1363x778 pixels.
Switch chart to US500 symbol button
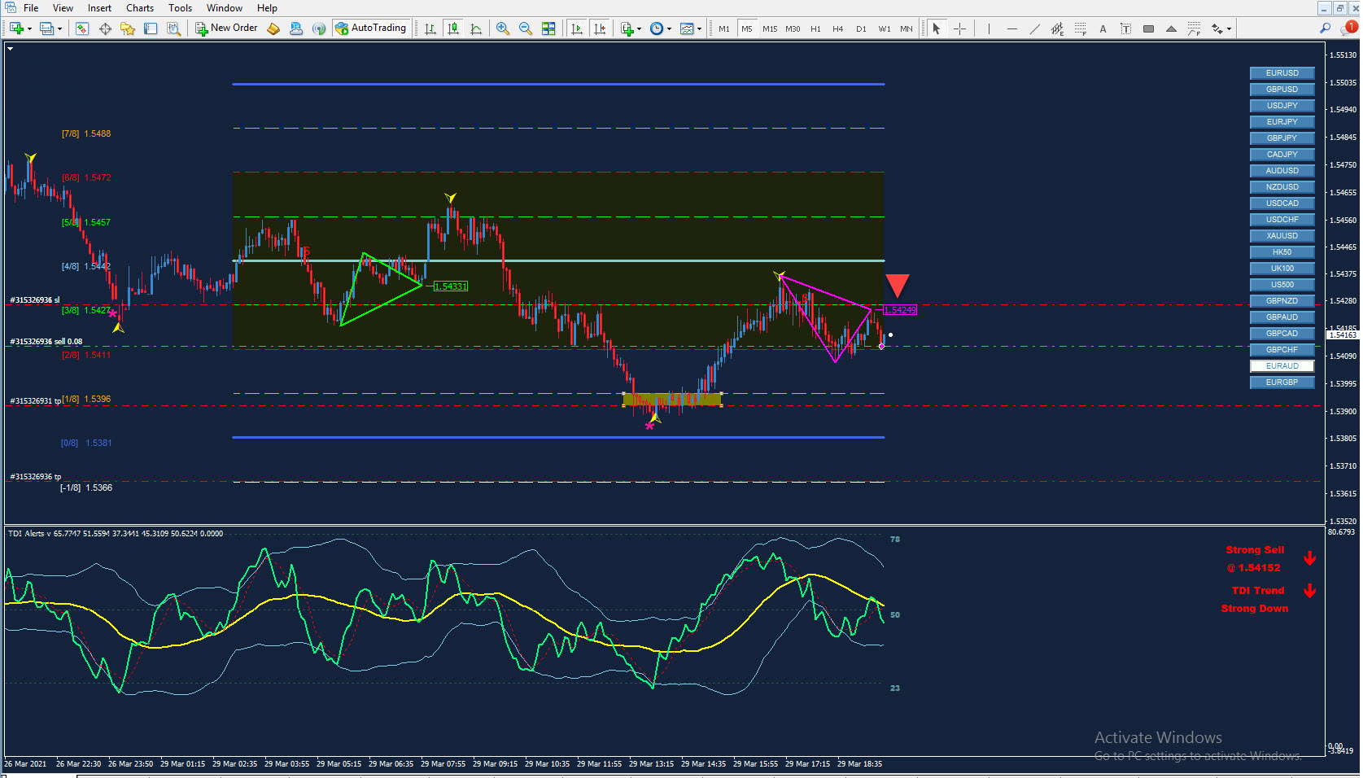click(x=1282, y=285)
